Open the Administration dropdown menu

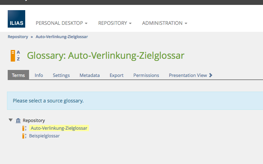click(x=164, y=23)
